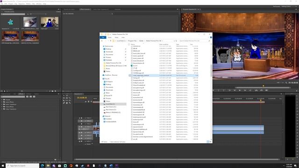Select the Ripple Edit tool
The width and height of the screenshot is (299, 168).
[x=64, y=98]
